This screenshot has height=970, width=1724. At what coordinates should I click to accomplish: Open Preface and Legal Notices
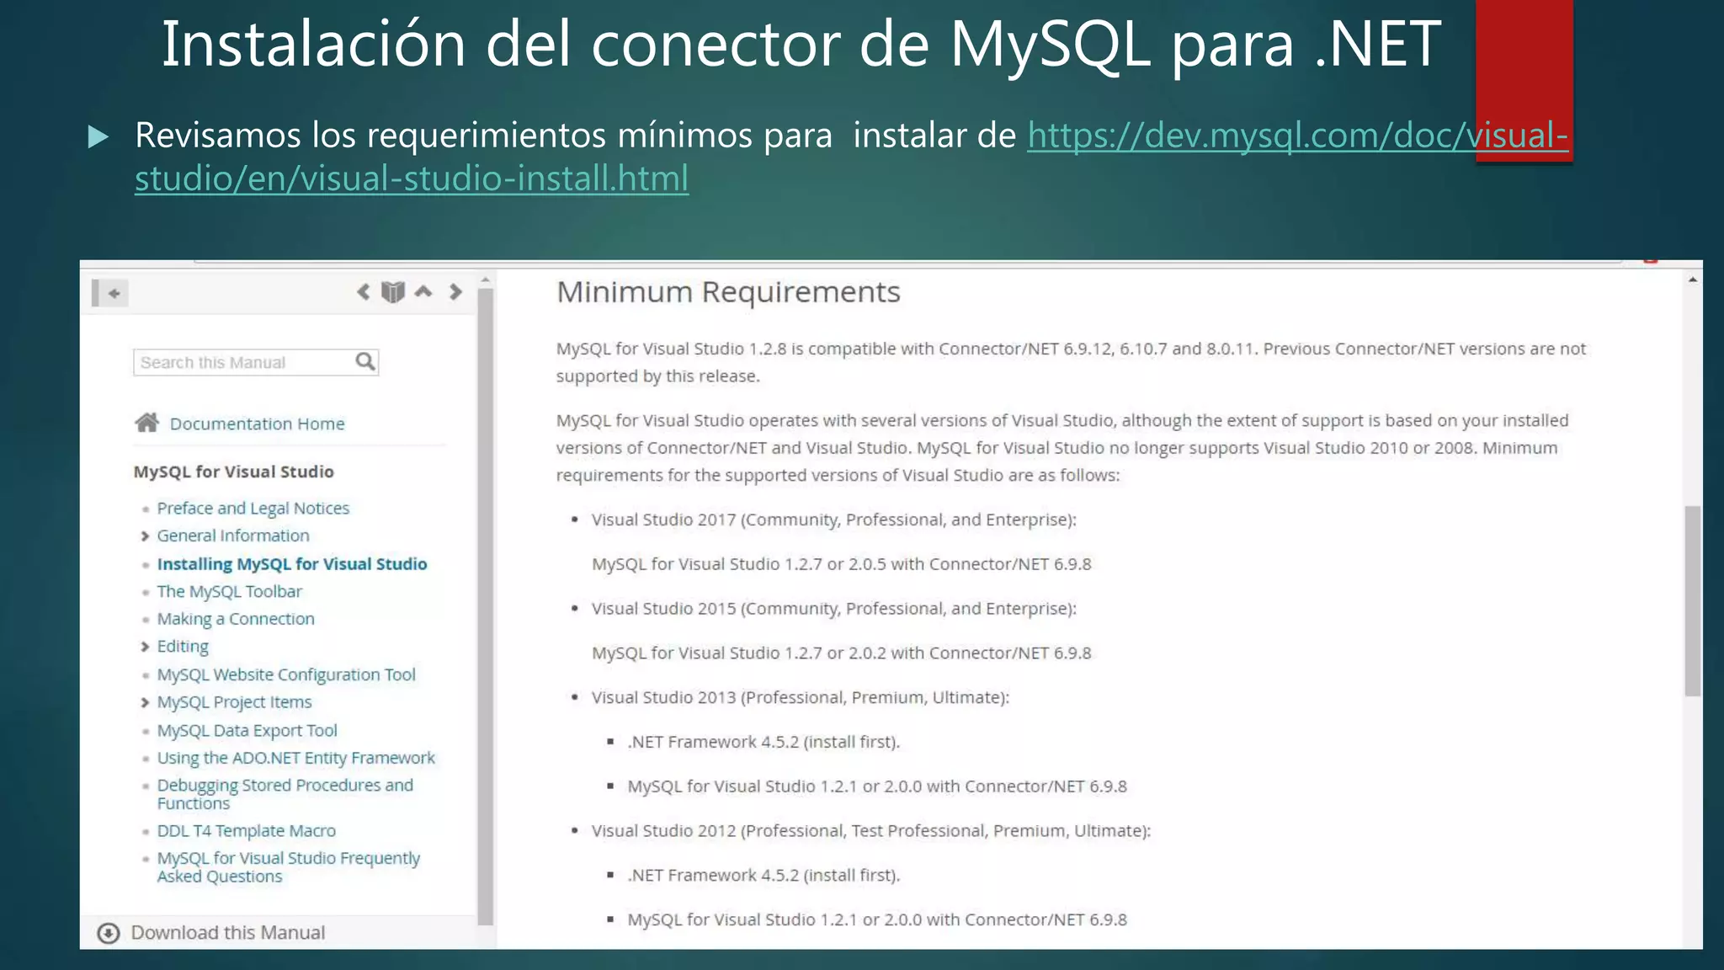[x=253, y=508]
